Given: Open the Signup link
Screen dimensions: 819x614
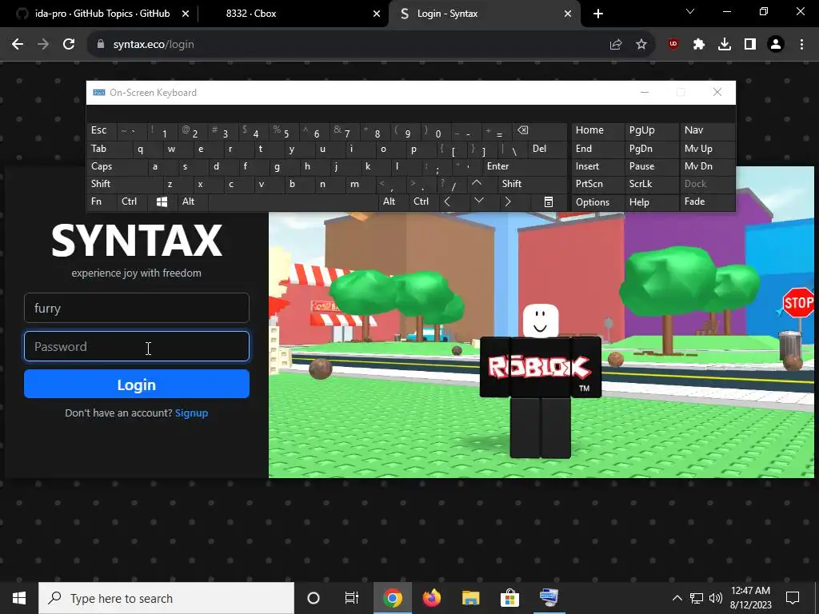Looking at the screenshot, I should (x=191, y=413).
